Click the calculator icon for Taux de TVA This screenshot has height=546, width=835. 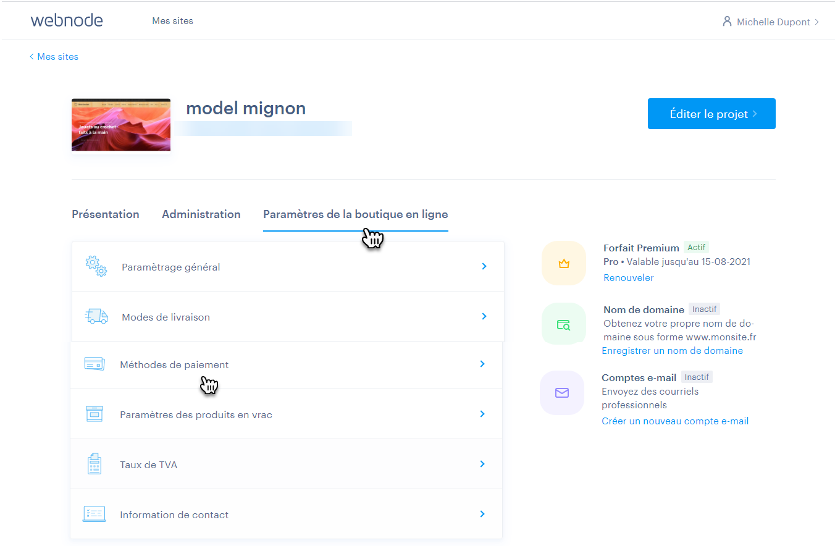[x=94, y=464]
